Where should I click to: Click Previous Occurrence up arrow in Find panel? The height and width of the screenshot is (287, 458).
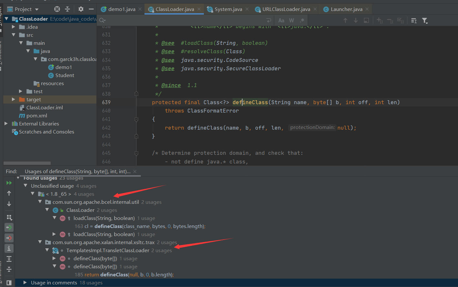[x=9, y=193]
